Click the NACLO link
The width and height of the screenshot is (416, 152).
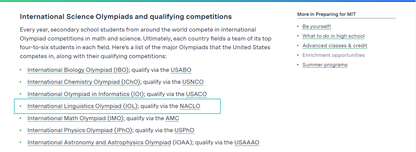pos(190,106)
